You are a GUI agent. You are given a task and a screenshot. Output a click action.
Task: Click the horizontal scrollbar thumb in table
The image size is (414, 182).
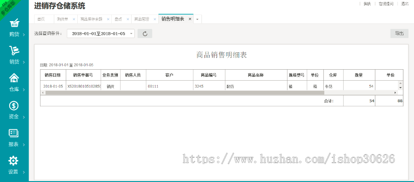coord(184,93)
